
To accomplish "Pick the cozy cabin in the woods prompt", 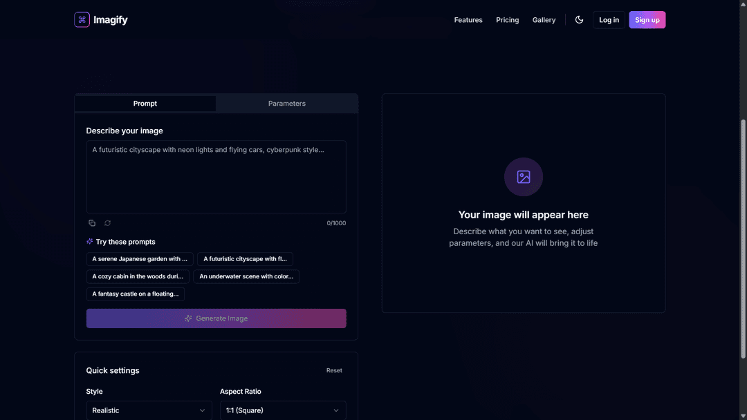I will click(138, 276).
